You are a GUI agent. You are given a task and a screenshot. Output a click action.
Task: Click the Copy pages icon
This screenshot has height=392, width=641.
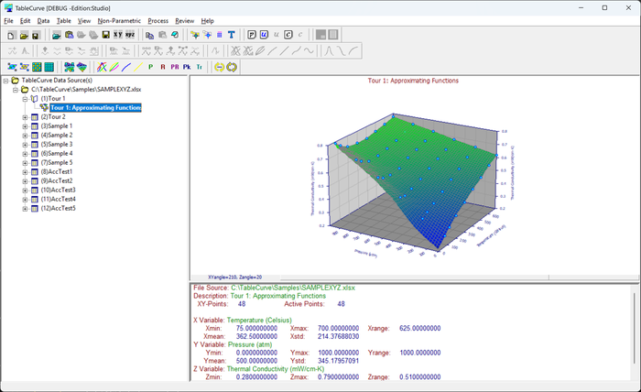coord(150,35)
